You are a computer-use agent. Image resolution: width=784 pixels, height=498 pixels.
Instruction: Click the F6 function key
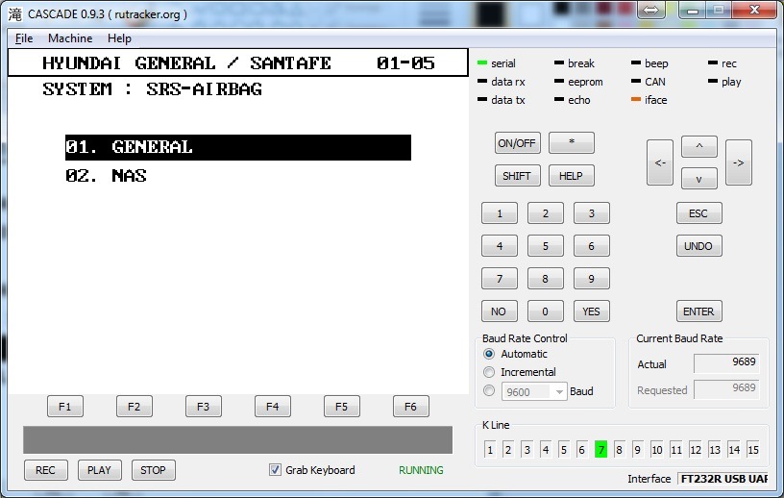tap(410, 407)
